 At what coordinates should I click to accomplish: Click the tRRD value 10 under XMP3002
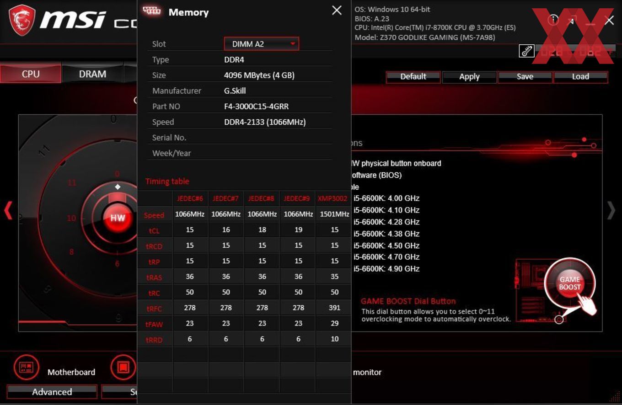(334, 339)
